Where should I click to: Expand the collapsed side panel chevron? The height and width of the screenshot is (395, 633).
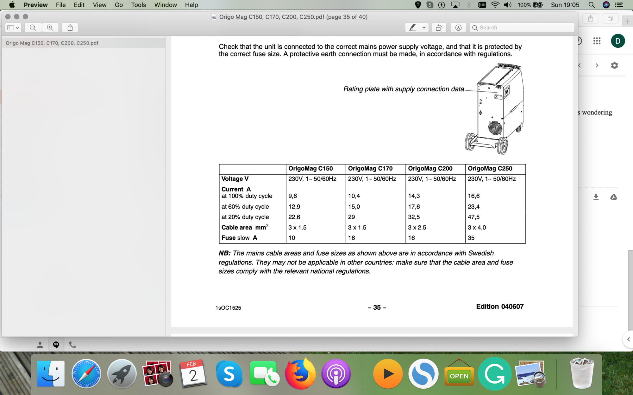628,339
